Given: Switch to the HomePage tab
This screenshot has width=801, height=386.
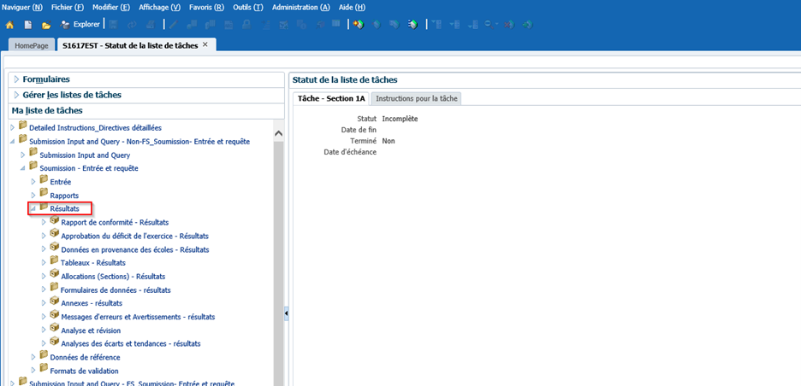Looking at the screenshot, I should 30,45.
